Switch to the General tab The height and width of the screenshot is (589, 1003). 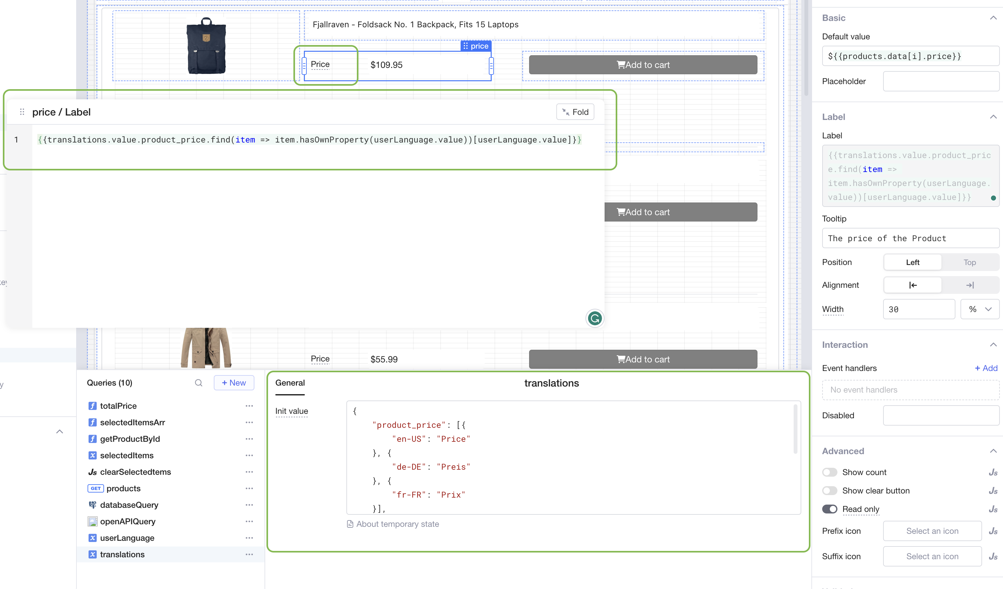pyautogui.click(x=290, y=383)
